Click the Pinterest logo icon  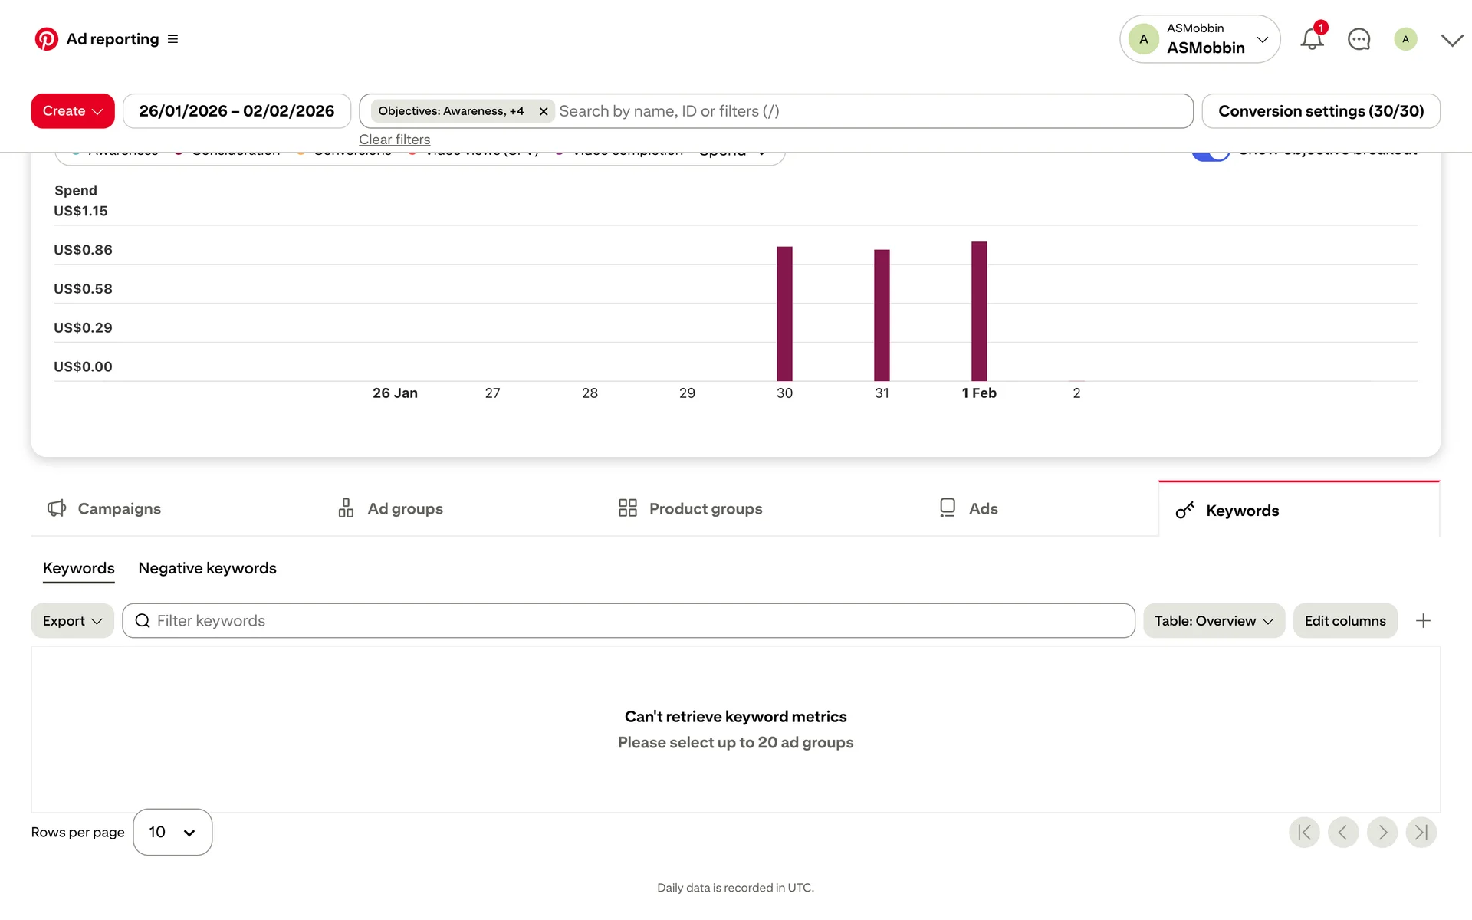46,39
